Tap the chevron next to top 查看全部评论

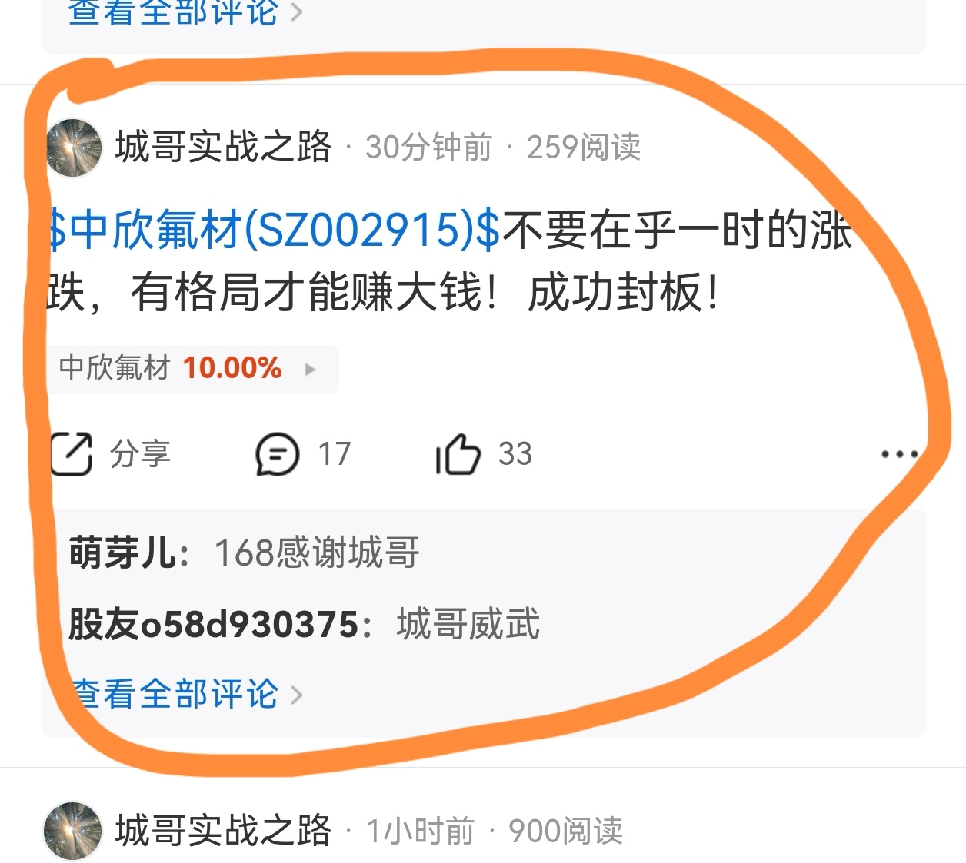297,13
